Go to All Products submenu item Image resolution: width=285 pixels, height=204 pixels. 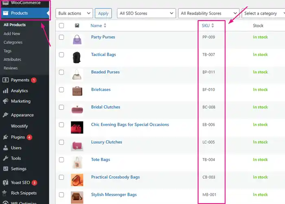click(x=15, y=24)
